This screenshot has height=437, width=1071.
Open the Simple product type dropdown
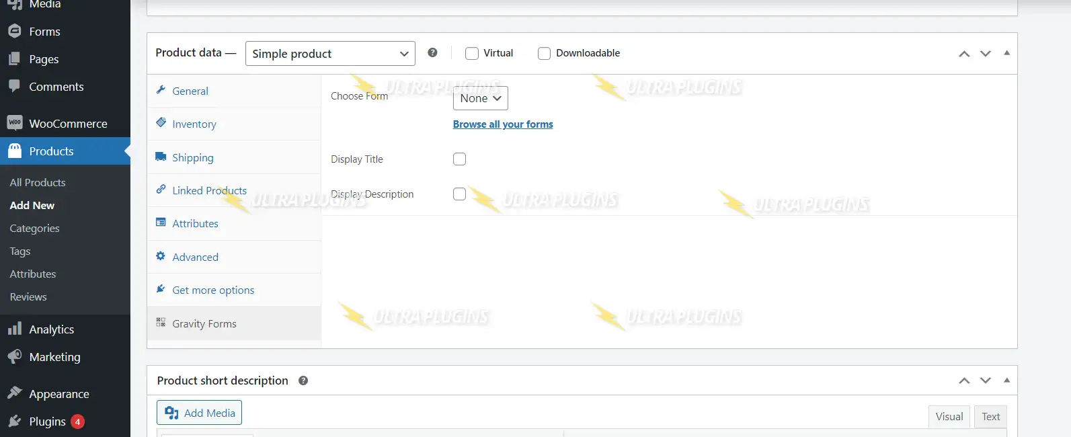click(x=330, y=54)
